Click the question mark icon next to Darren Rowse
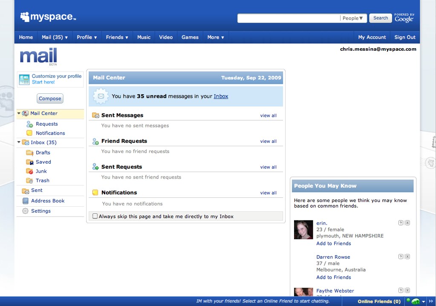 pyautogui.click(x=400, y=256)
